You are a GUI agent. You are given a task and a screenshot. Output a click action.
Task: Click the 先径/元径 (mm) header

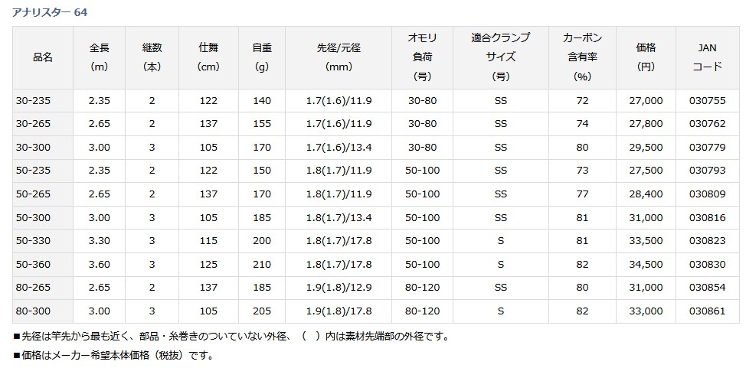[339, 57]
